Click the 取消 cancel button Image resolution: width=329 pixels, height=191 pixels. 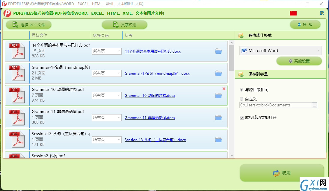[282, 173]
